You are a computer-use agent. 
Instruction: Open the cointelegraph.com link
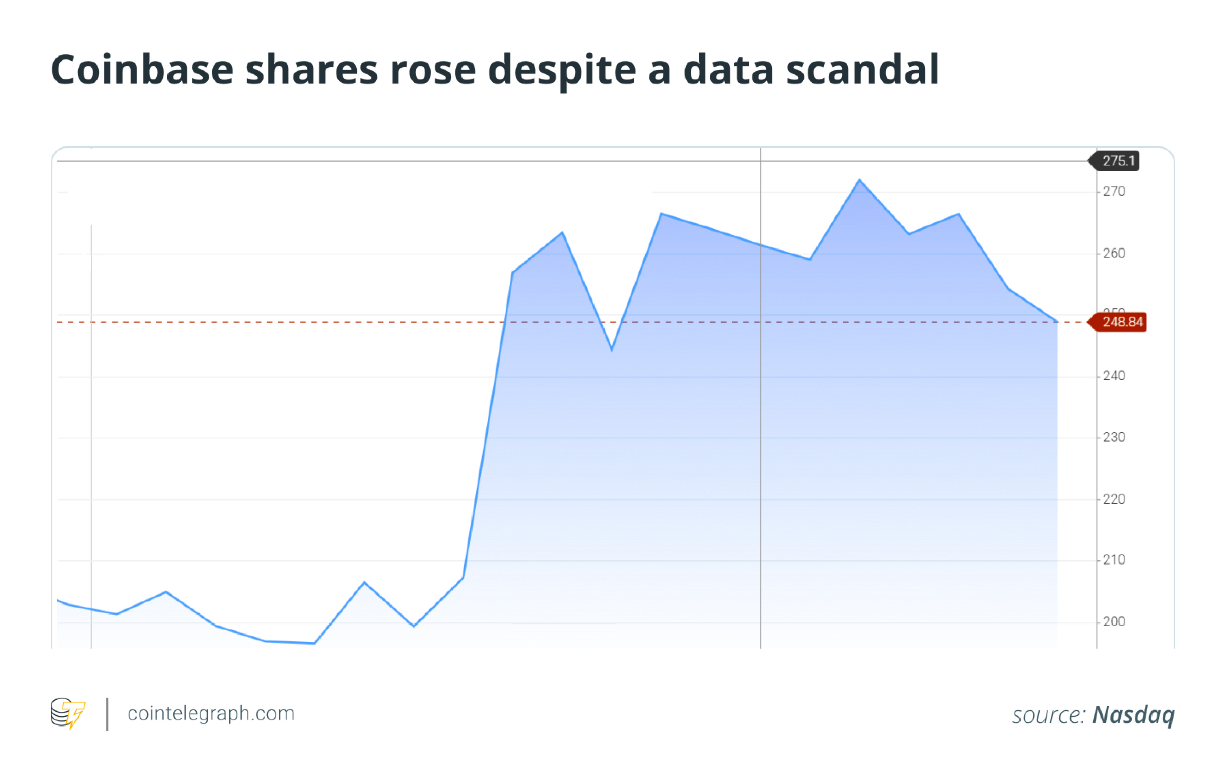click(x=211, y=713)
